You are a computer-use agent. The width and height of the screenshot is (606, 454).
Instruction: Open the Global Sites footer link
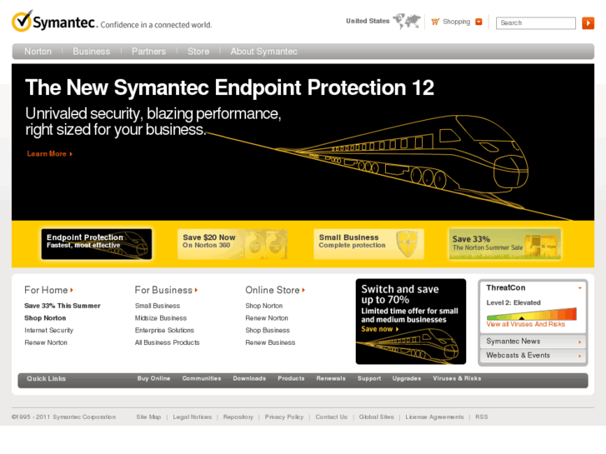(x=377, y=417)
